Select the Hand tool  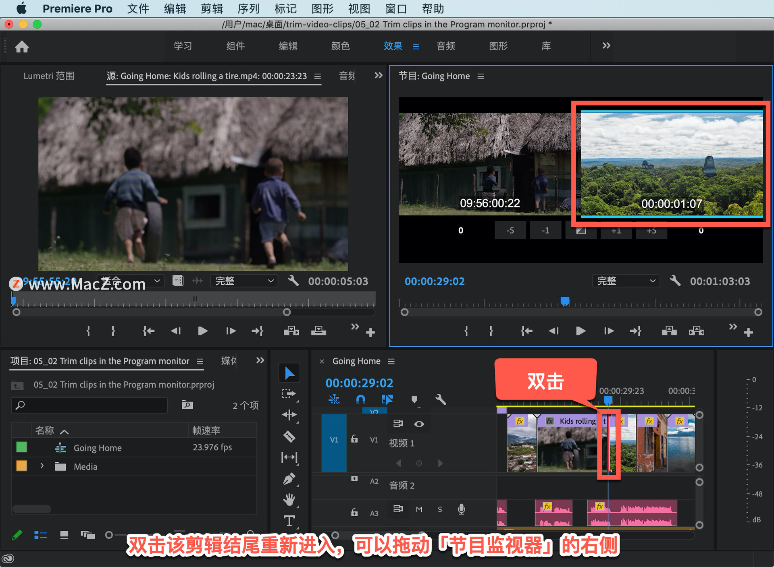pyautogui.click(x=289, y=500)
